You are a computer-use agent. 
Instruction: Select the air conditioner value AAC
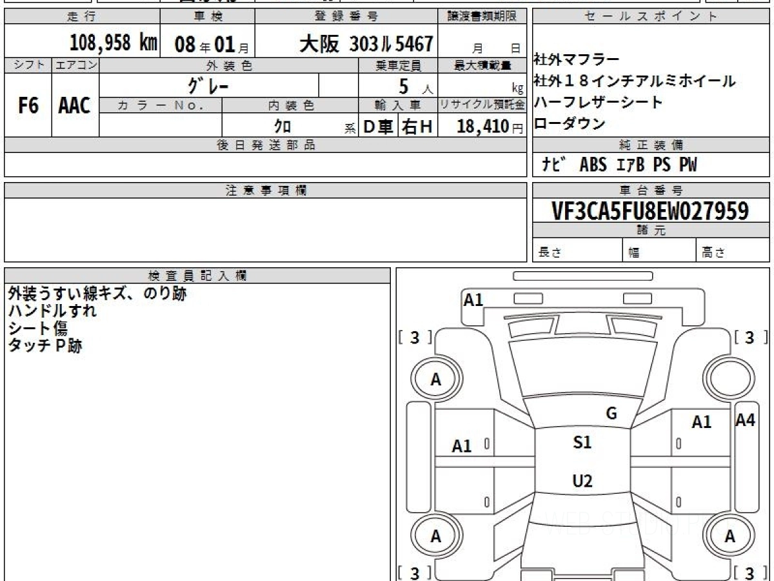[x=75, y=106]
